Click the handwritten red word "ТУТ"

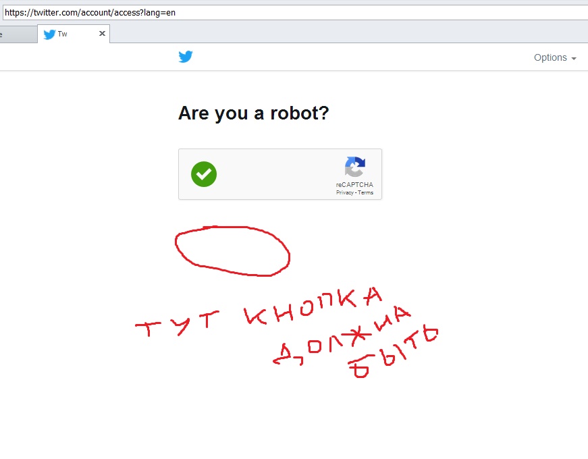pos(178,323)
